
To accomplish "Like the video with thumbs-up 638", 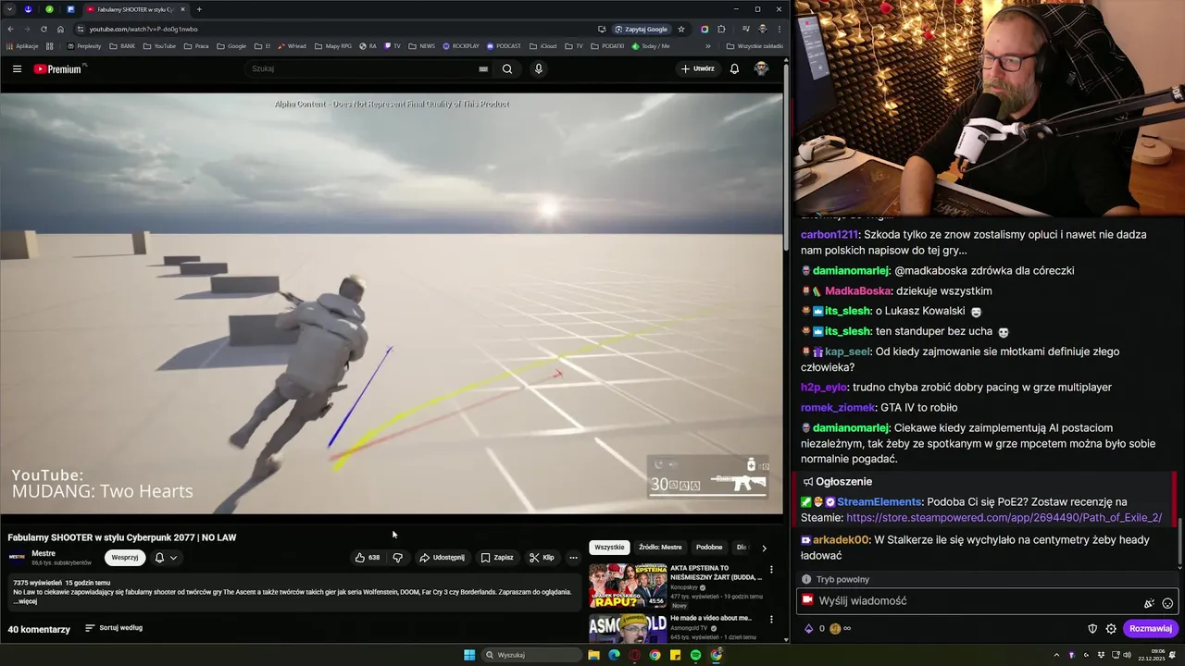I will point(368,558).
